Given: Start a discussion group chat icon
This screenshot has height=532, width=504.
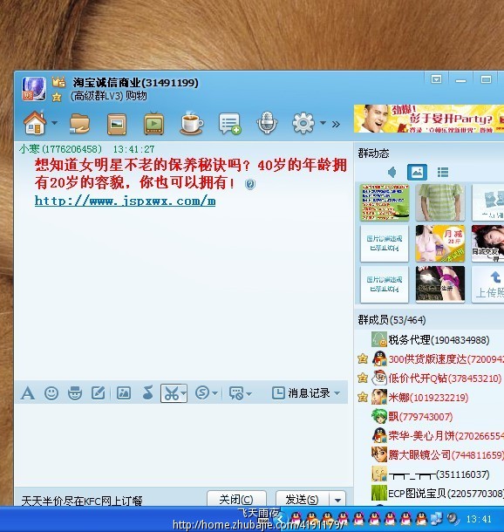Looking at the screenshot, I should click(229, 124).
